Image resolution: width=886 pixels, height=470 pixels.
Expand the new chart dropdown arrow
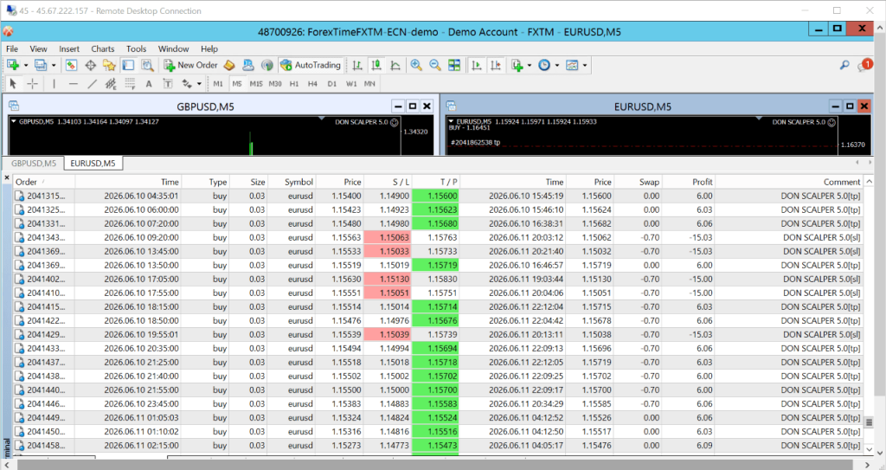tap(26, 65)
